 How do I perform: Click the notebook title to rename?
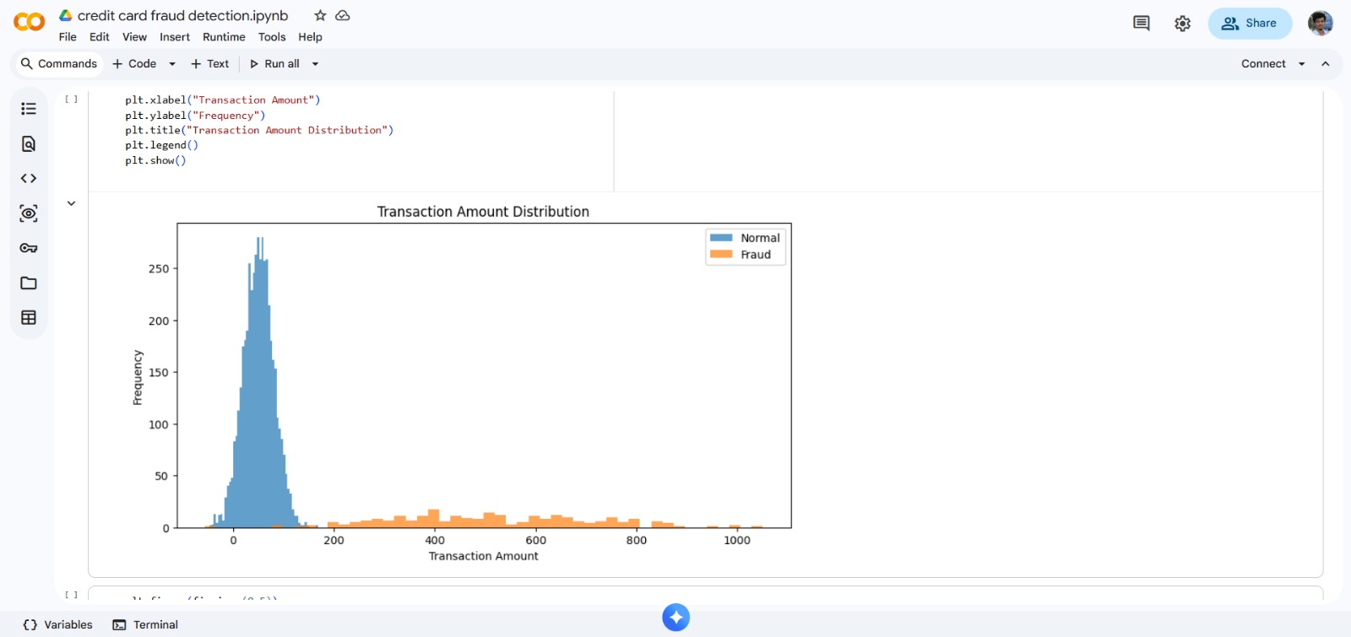182,15
